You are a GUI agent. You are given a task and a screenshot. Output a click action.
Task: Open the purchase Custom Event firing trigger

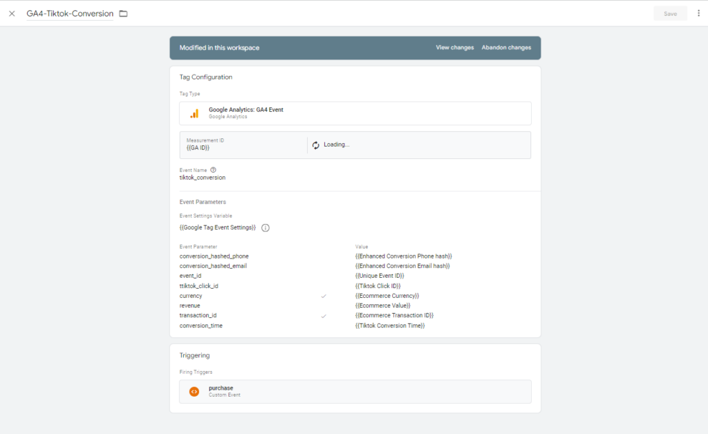pyautogui.click(x=355, y=392)
